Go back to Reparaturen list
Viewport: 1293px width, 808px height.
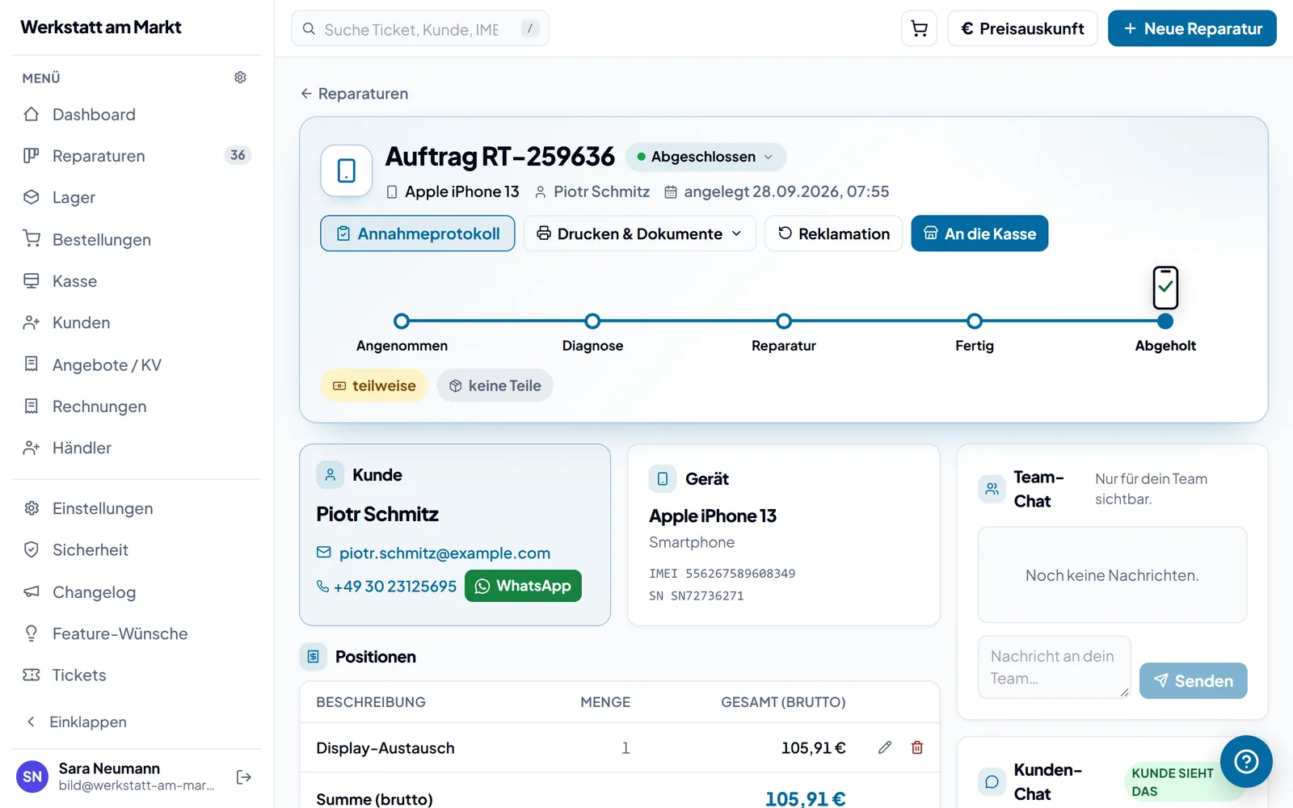click(x=354, y=94)
